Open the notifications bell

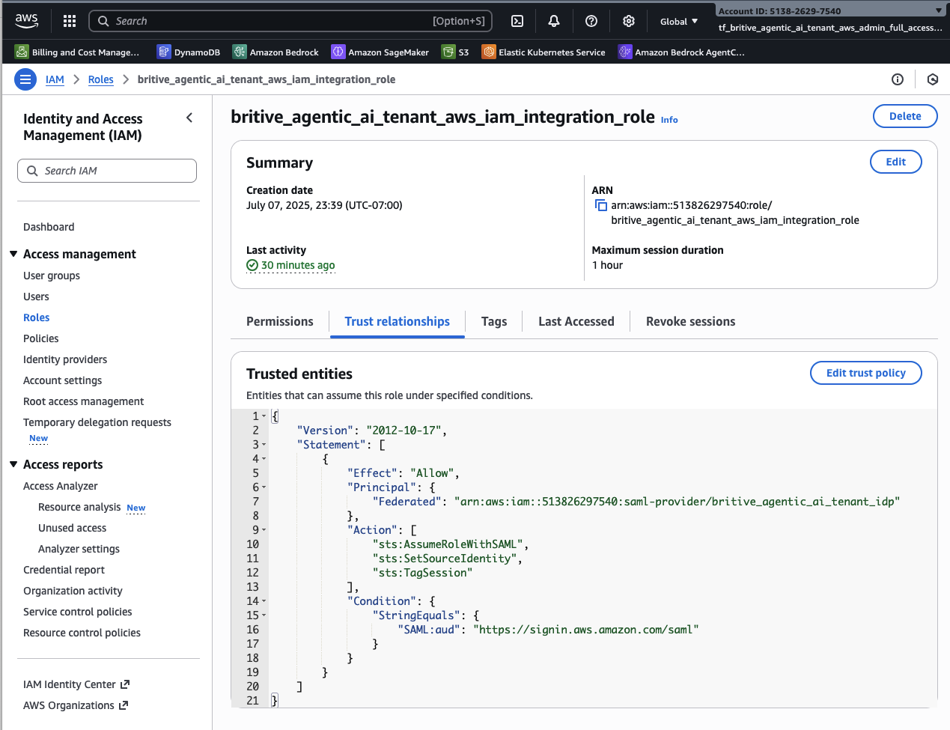(554, 21)
